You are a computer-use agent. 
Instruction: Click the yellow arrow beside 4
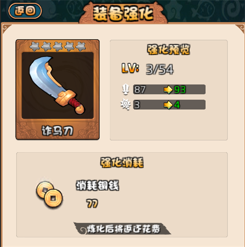(168, 104)
